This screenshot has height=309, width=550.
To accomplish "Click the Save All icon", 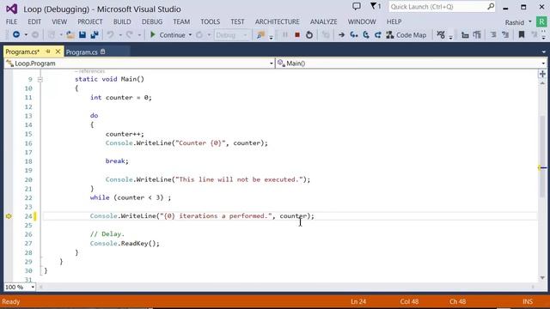I will [x=95, y=34].
